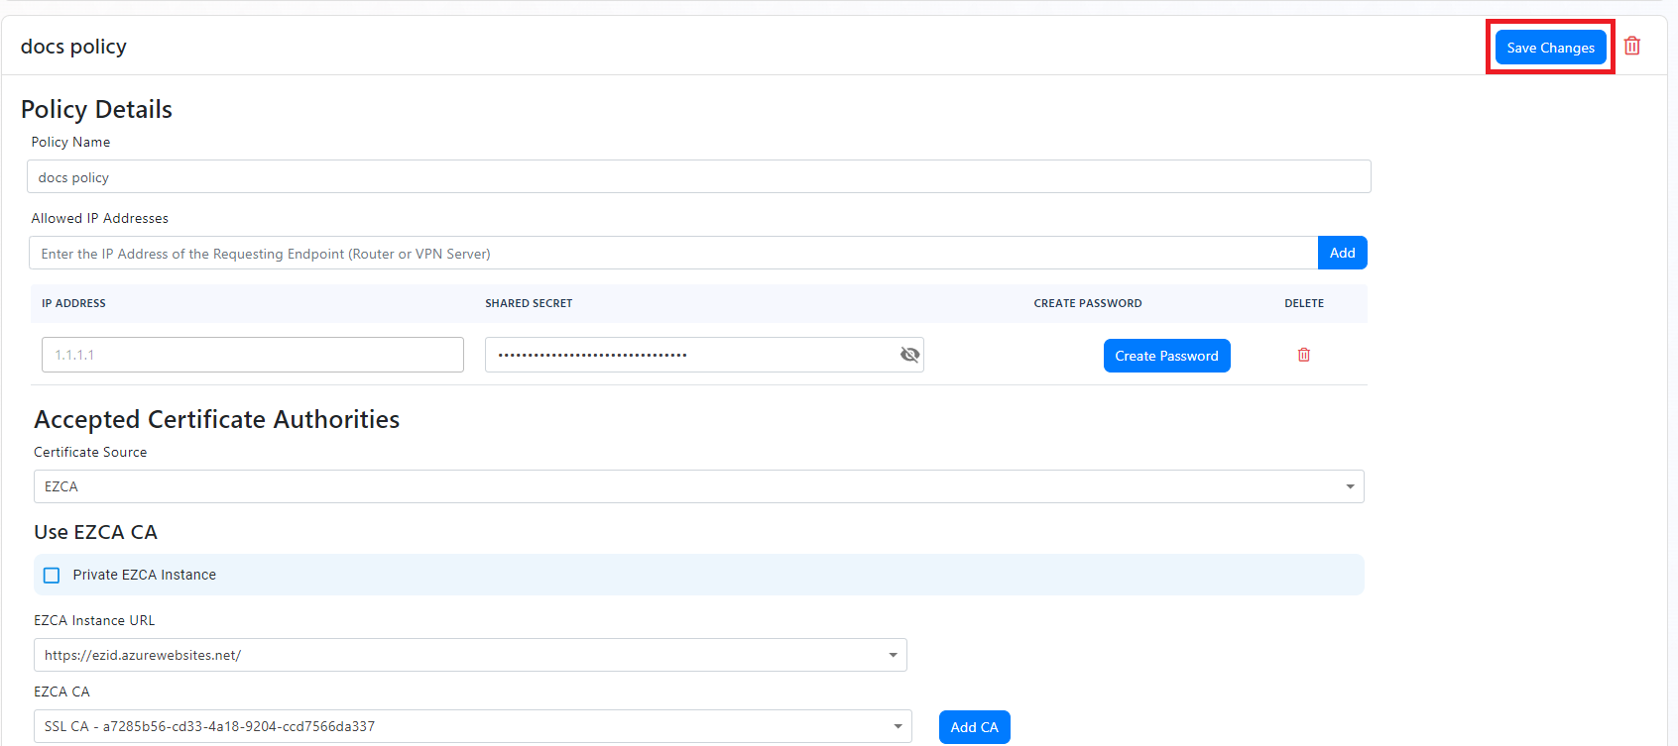The width and height of the screenshot is (1678, 746).
Task: Click the Save Changes button
Action: pyautogui.click(x=1550, y=48)
